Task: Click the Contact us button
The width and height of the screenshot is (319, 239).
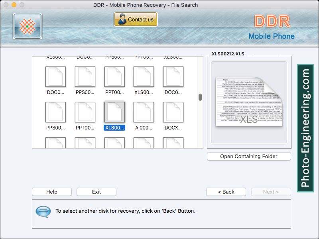Action: click(136, 19)
